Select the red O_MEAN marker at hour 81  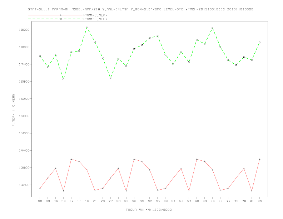252,191
